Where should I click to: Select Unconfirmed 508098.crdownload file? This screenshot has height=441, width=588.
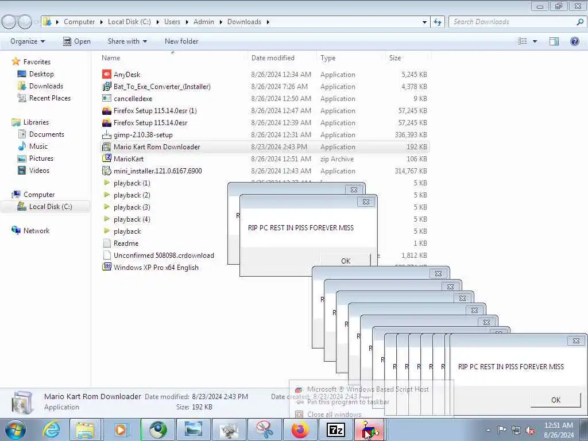164,256
